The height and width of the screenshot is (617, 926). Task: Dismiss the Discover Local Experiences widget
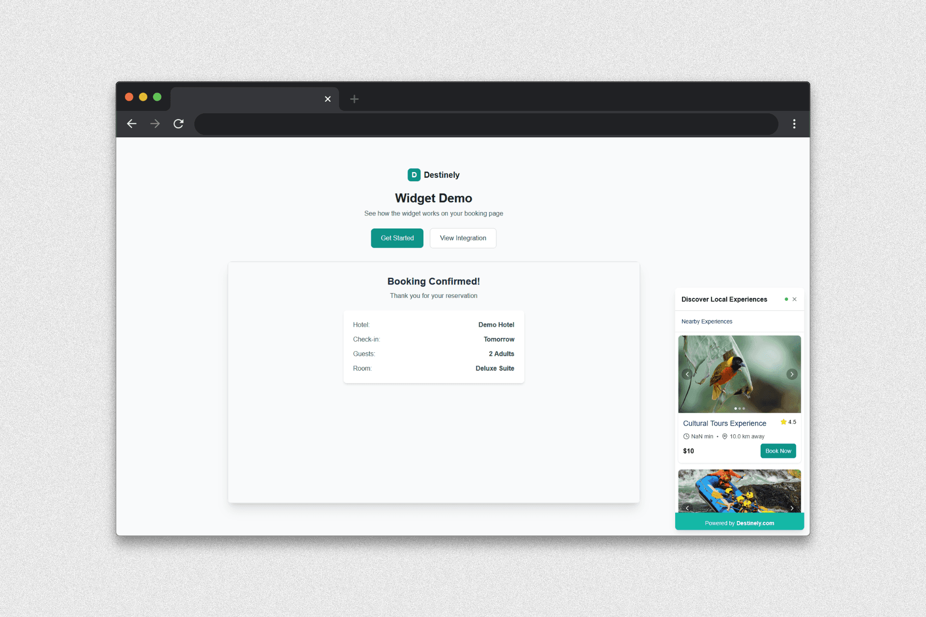tap(795, 299)
